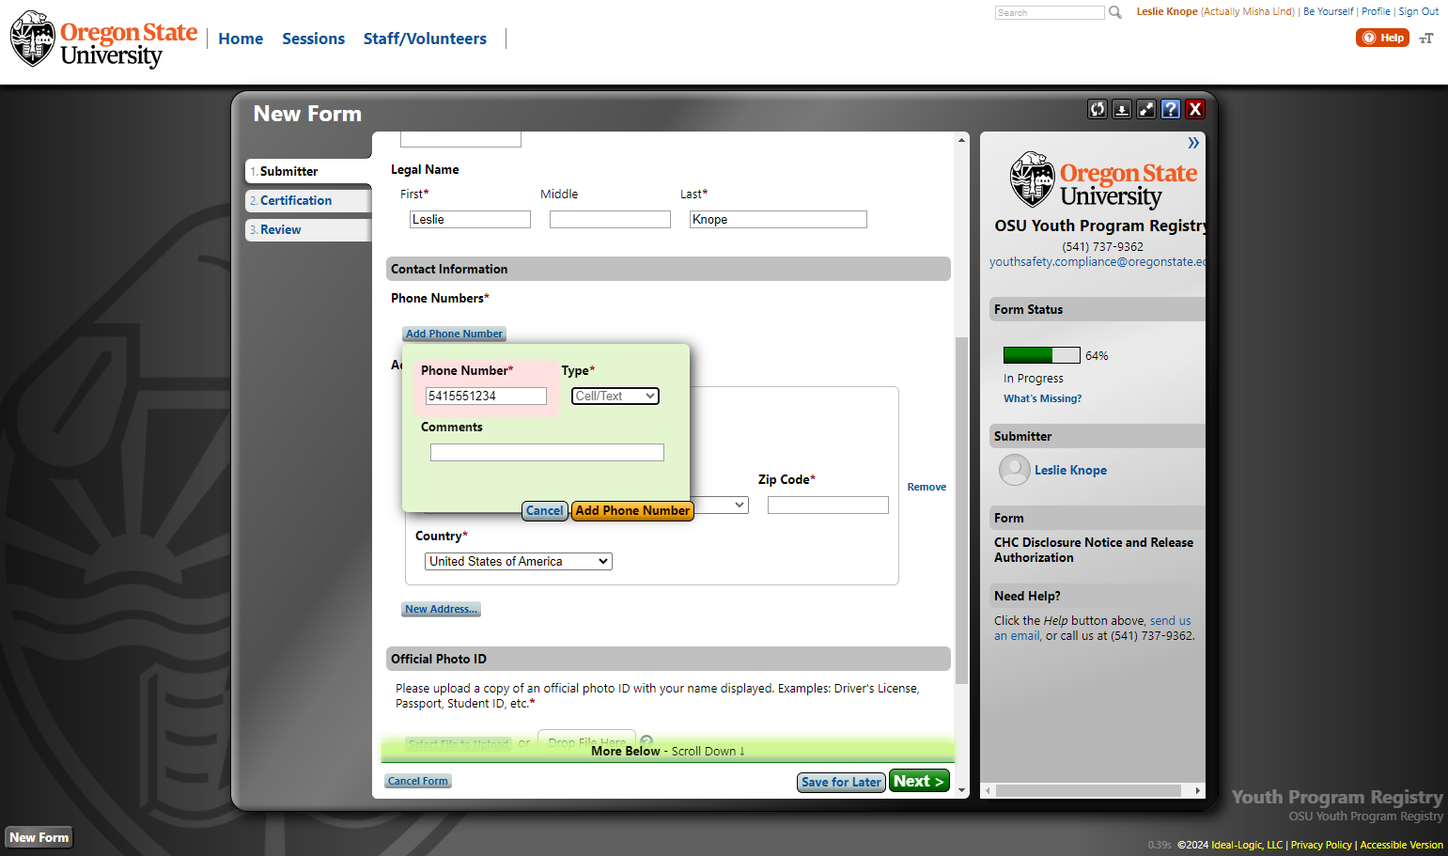
Task: Click the Next button
Action: [919, 781]
